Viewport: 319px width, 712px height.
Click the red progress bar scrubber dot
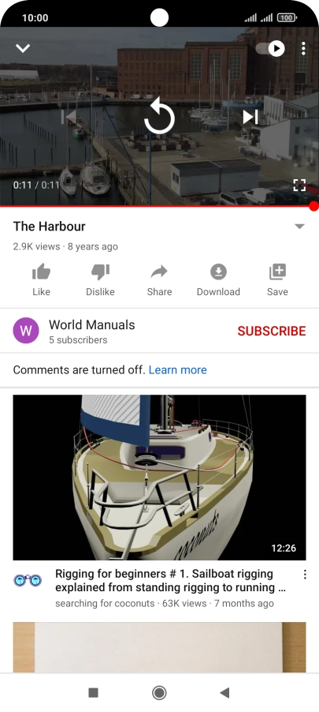click(x=314, y=207)
